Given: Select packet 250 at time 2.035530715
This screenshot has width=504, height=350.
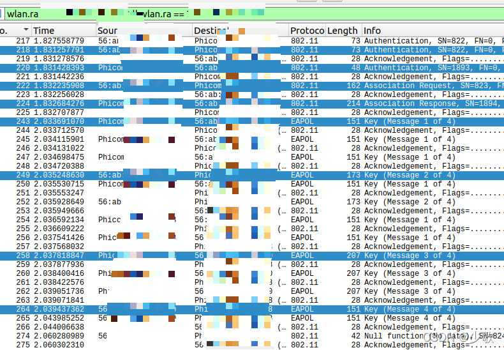Looking at the screenshot, I should pyautogui.click(x=252, y=184).
